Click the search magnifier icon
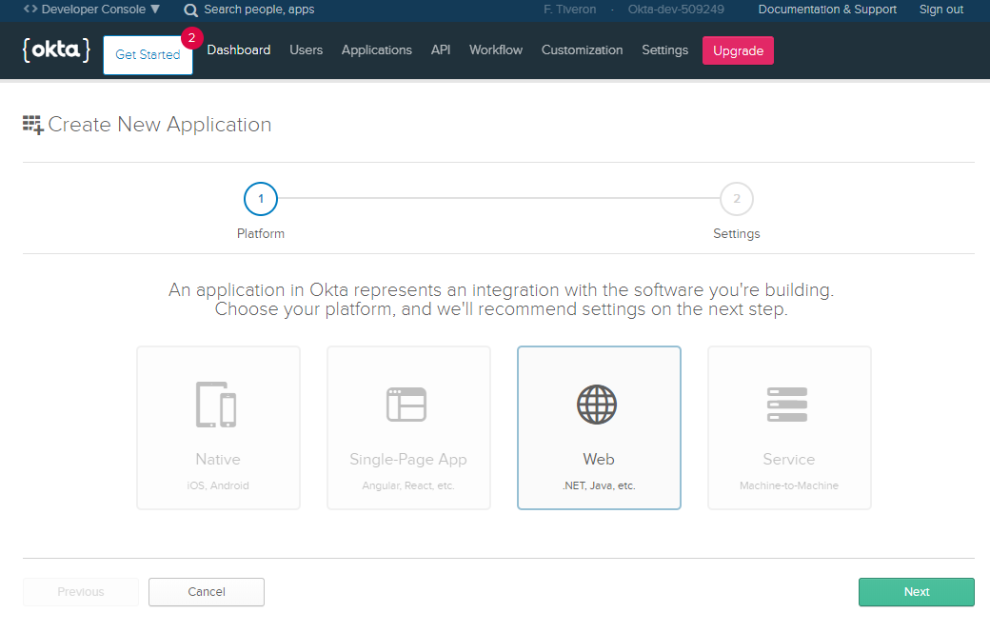This screenshot has width=990, height=633. tap(191, 10)
